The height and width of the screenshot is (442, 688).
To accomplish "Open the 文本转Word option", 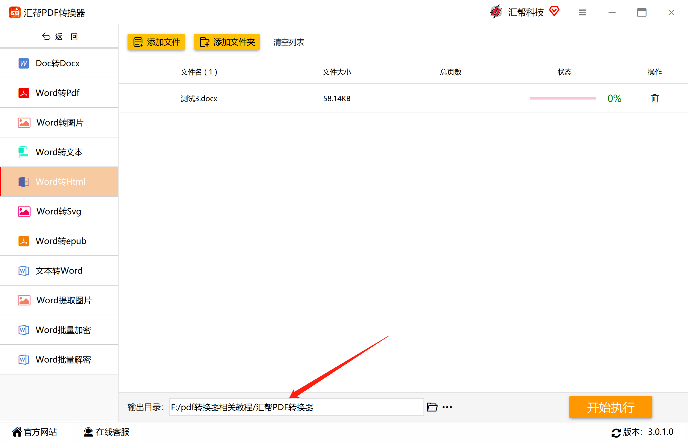I will pos(59,271).
